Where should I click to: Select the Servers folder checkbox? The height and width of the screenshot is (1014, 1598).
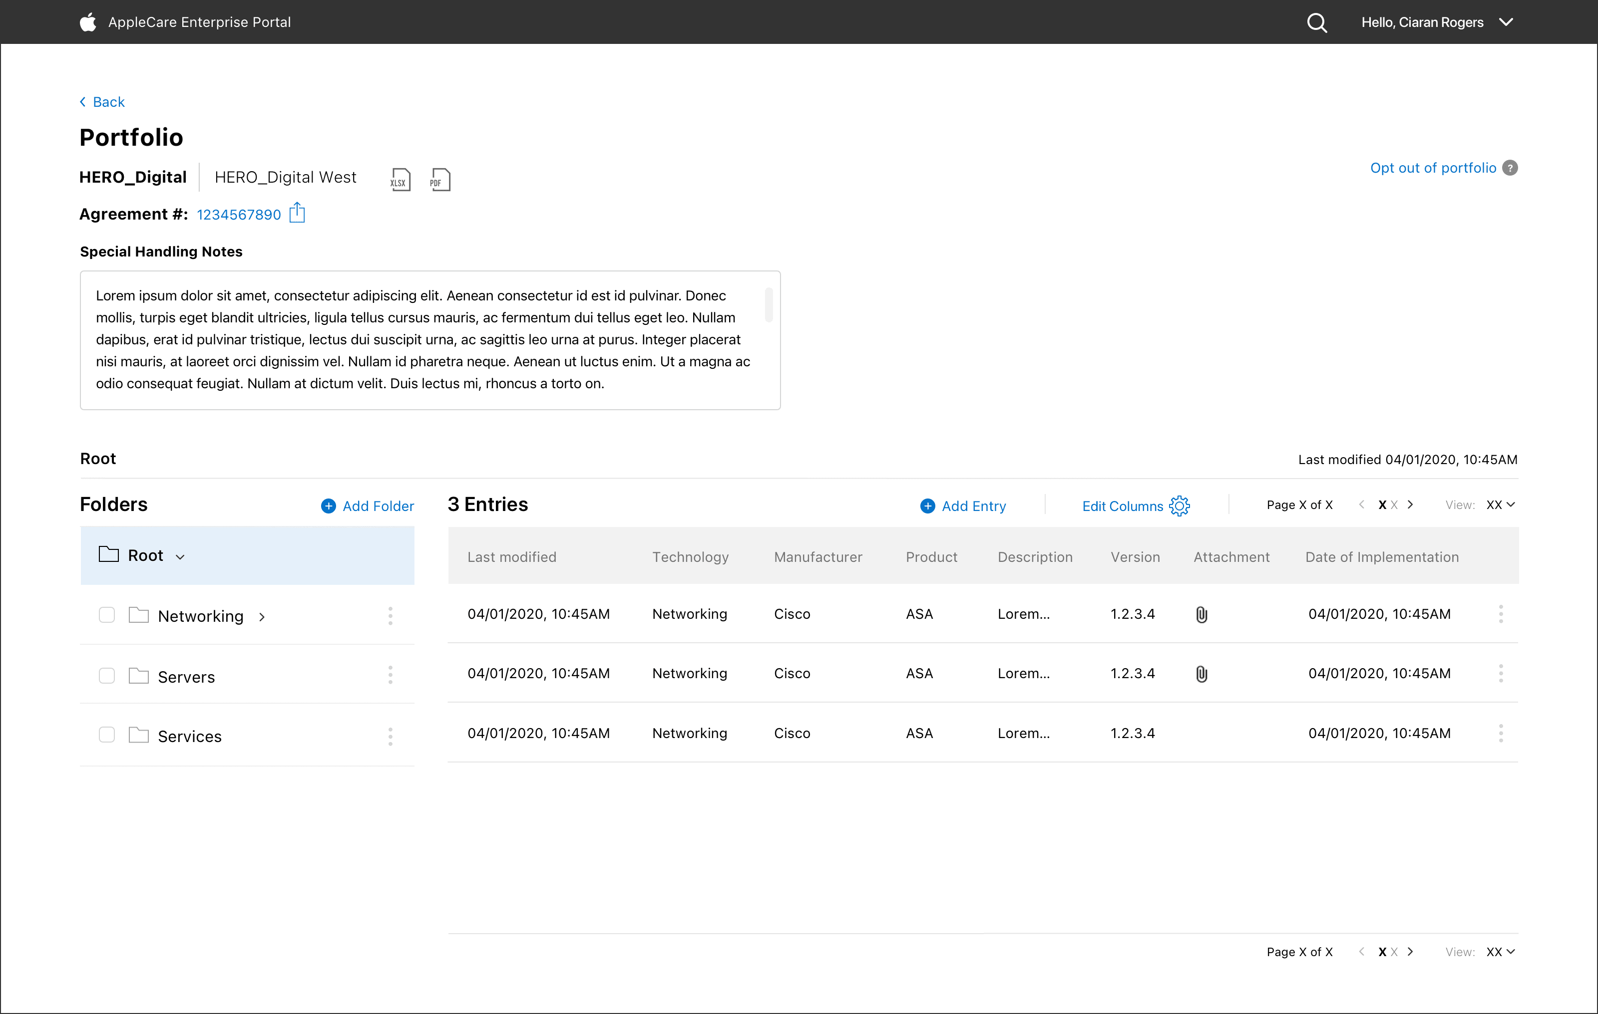[107, 676]
